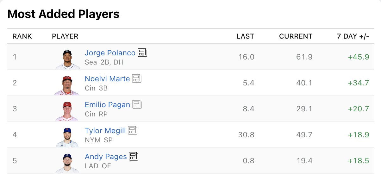Open Andy Pages' player news icon

(x=134, y=156)
